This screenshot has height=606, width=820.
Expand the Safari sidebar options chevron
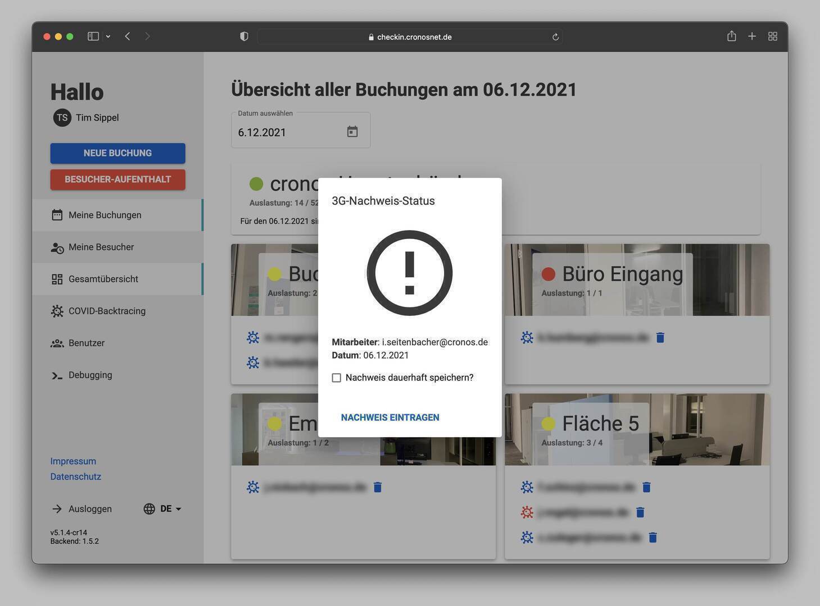tap(108, 36)
